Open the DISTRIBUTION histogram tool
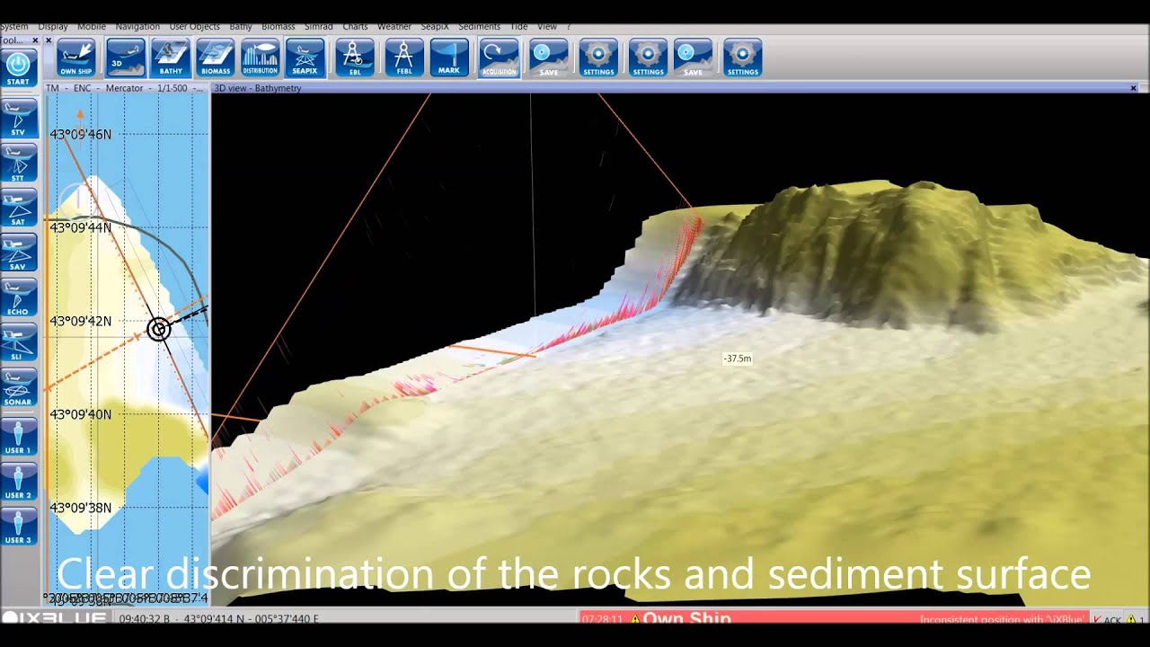1150x647 pixels. (260, 58)
